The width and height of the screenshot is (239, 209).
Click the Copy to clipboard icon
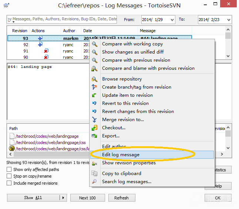point(95,174)
